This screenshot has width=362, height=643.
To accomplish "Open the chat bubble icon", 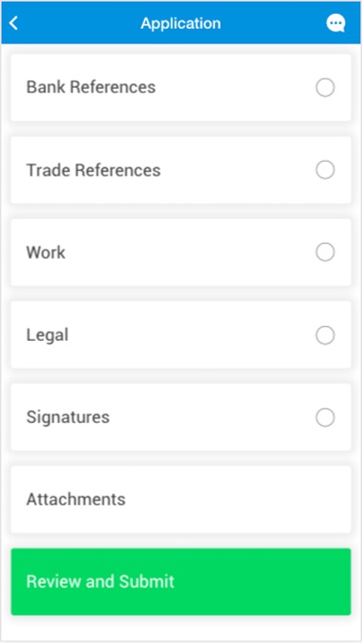I will (336, 23).
